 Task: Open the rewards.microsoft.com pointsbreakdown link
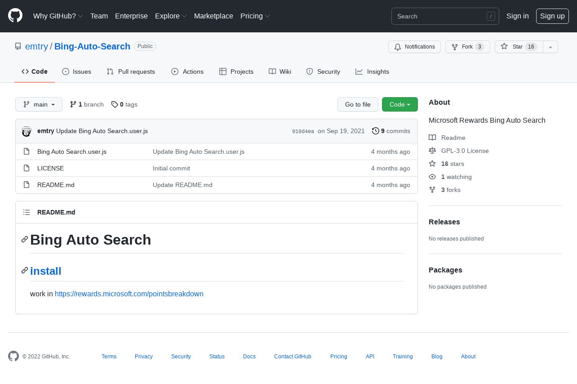pyautogui.click(x=129, y=294)
